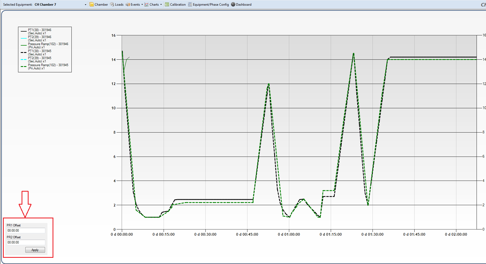486x264 pixels.
Task: Select the Dashboard toolbar label
Action: click(x=244, y=5)
